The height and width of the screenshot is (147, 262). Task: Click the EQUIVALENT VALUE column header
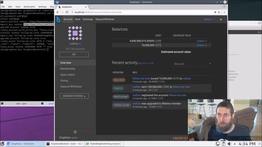[x=182, y=36]
